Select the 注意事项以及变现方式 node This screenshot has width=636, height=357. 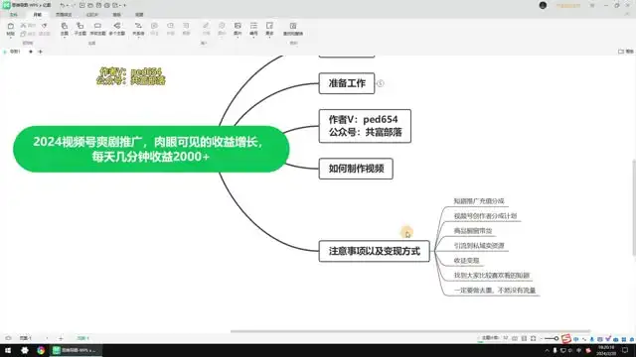[x=374, y=251]
